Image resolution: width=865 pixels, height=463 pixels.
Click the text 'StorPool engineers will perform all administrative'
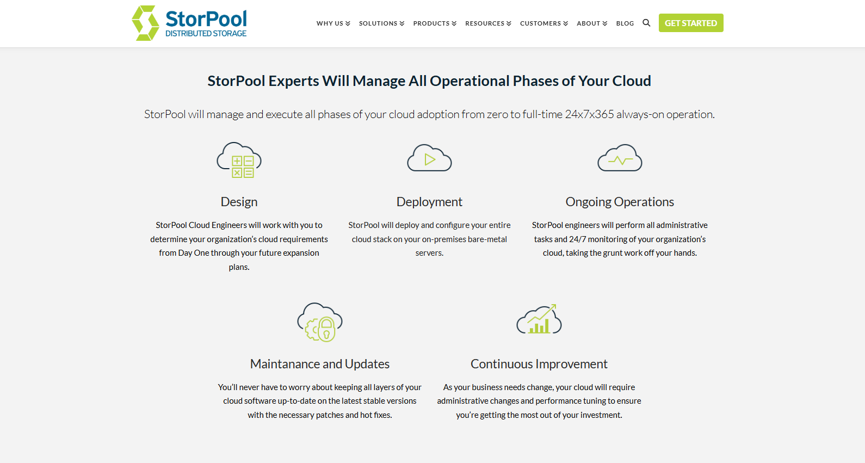(620, 225)
